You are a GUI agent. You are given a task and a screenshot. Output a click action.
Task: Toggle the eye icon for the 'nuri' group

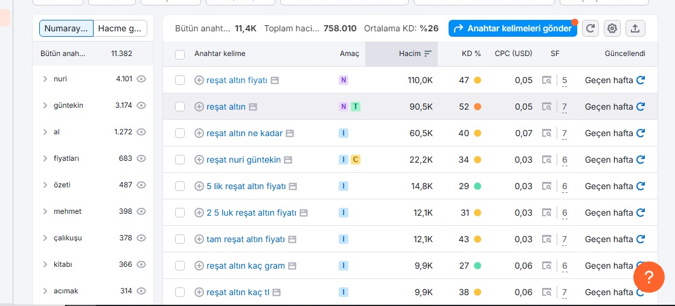pyautogui.click(x=141, y=79)
